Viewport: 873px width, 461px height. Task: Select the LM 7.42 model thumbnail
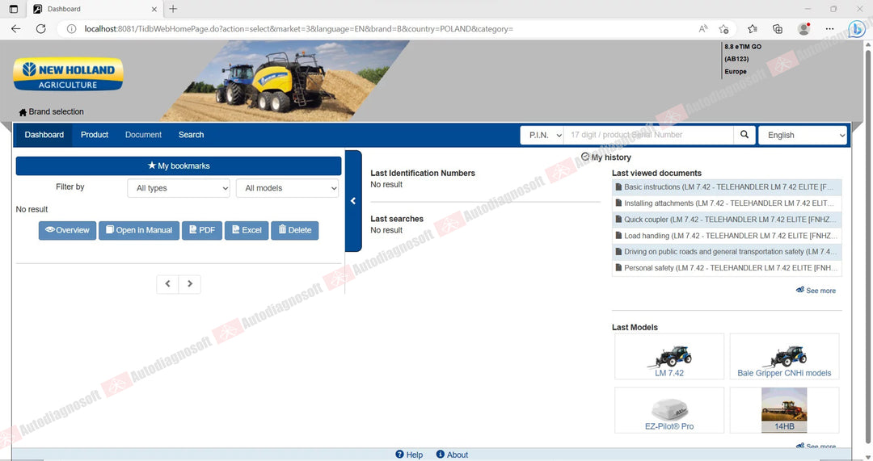(669, 357)
